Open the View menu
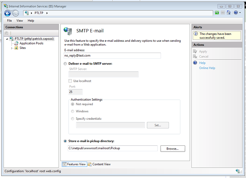Viewport: 246px width, 178px height. click(x=20, y=21)
